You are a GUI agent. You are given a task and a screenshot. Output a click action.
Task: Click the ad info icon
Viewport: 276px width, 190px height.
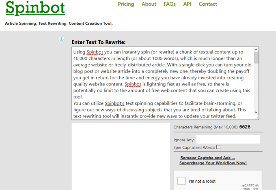click(61, 39)
